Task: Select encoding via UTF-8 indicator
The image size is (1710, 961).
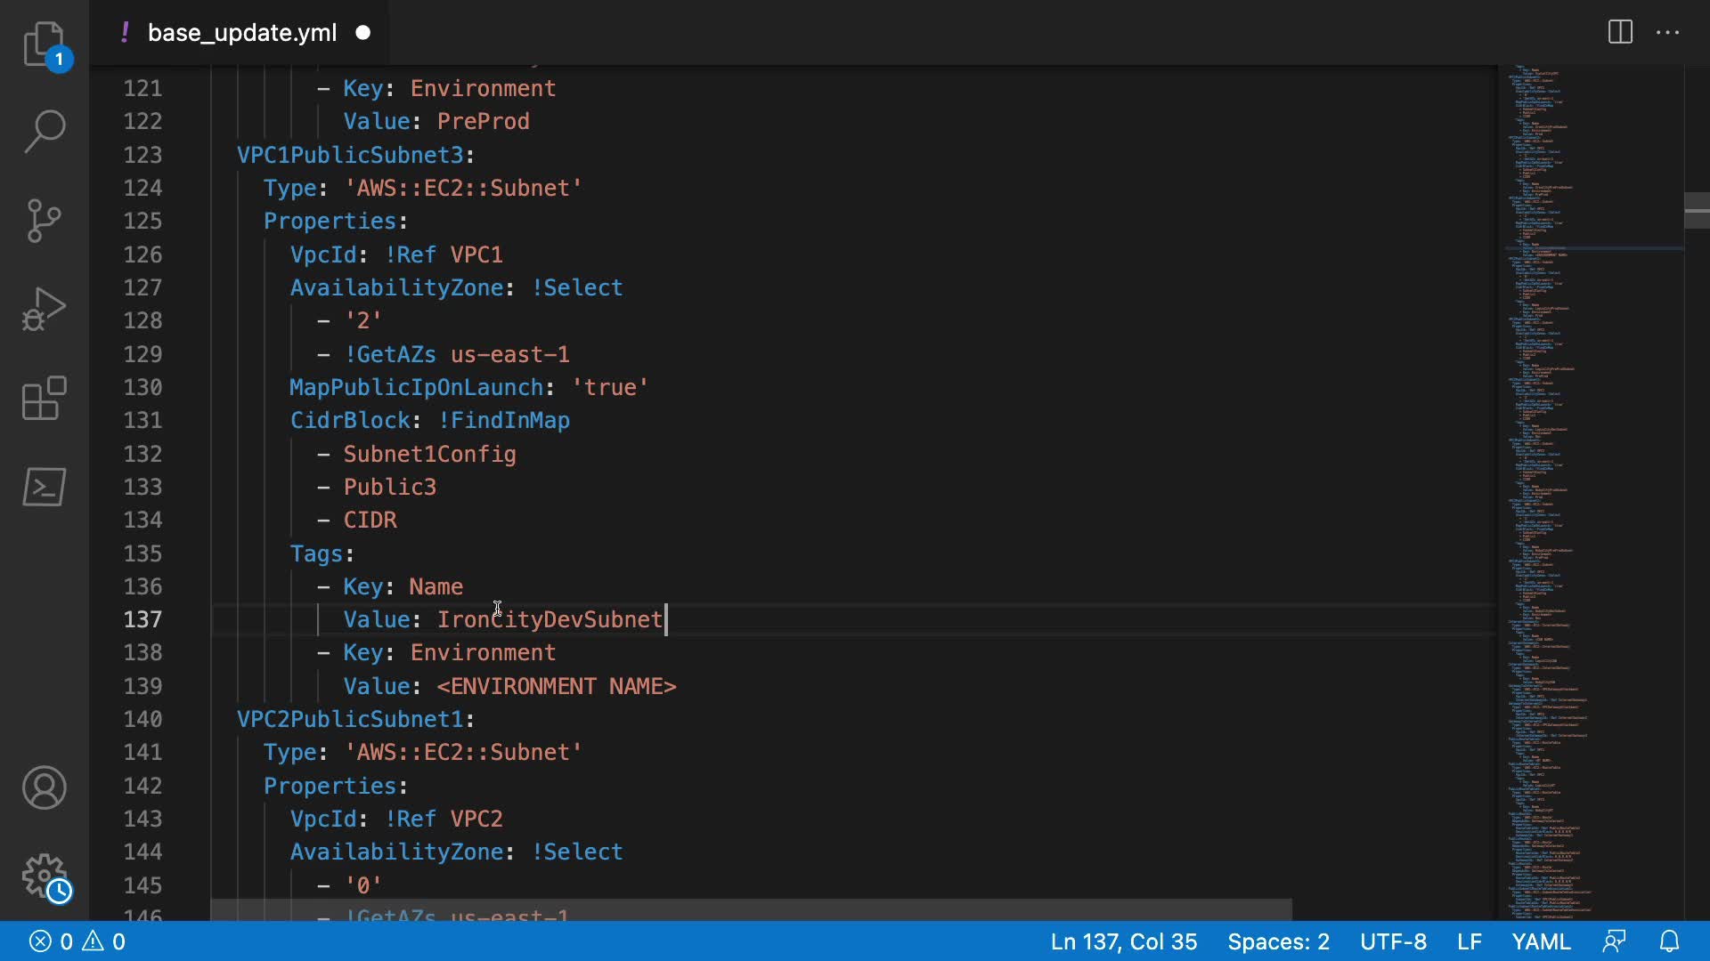Action: pyautogui.click(x=1393, y=941)
